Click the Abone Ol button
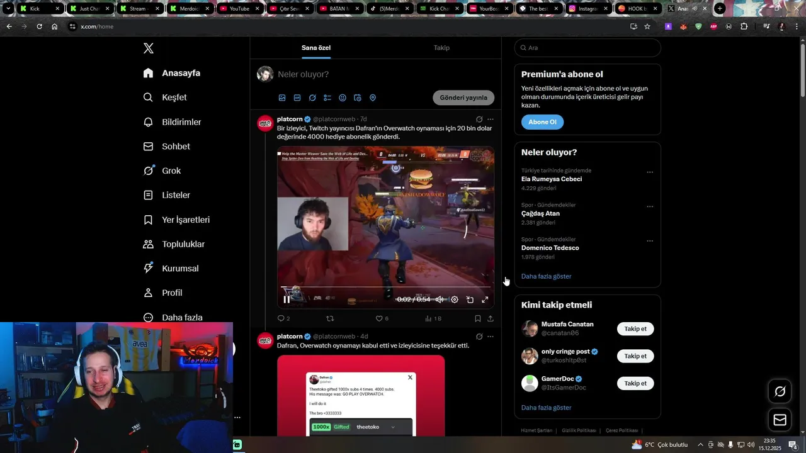Image resolution: width=806 pixels, height=453 pixels. coord(542,122)
